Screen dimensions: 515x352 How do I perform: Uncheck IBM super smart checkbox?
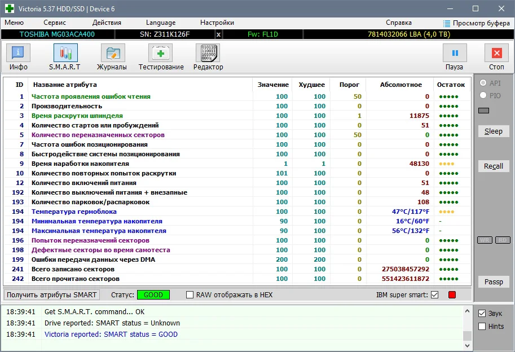point(434,295)
